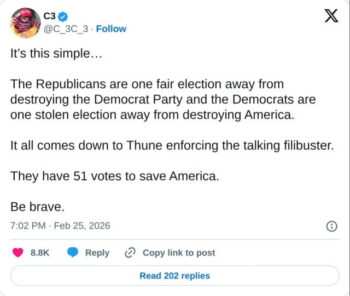This screenshot has height=296, width=350.
Task: Click the "It's this simple…" opening line
Action: point(56,54)
